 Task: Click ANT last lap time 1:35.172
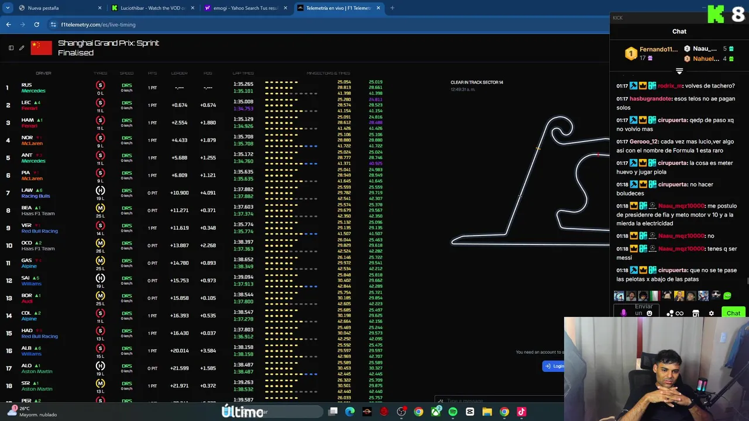[x=243, y=154]
